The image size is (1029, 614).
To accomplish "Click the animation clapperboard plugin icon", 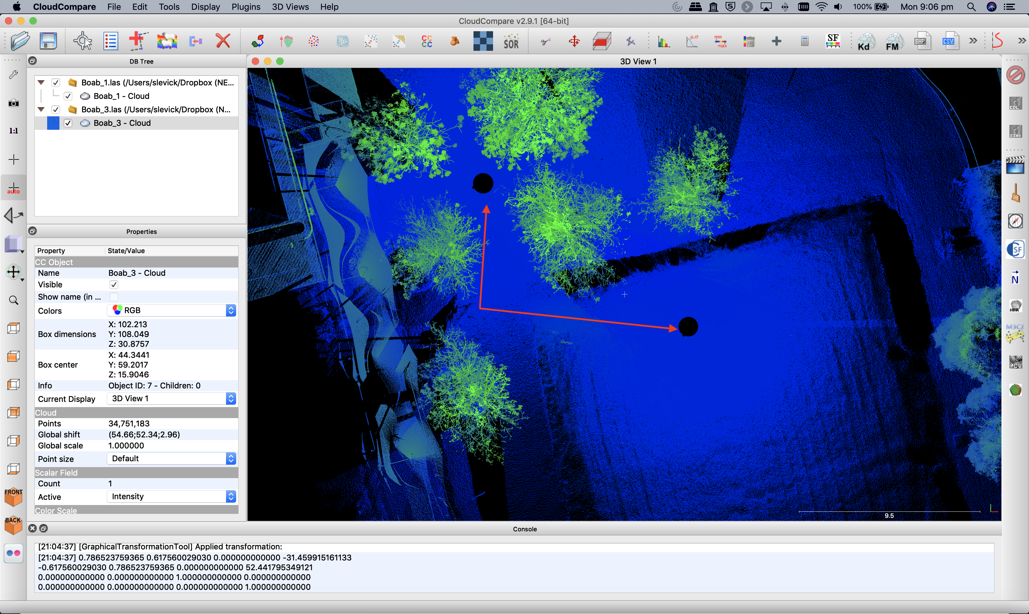I will pos(1015,165).
